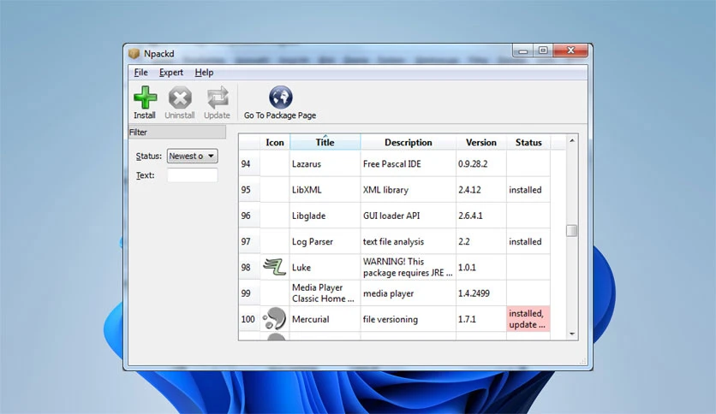
Task: Sort by the Title column header
Action: 325,142
